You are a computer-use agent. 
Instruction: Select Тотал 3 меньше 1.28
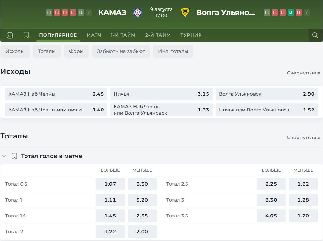point(303,200)
